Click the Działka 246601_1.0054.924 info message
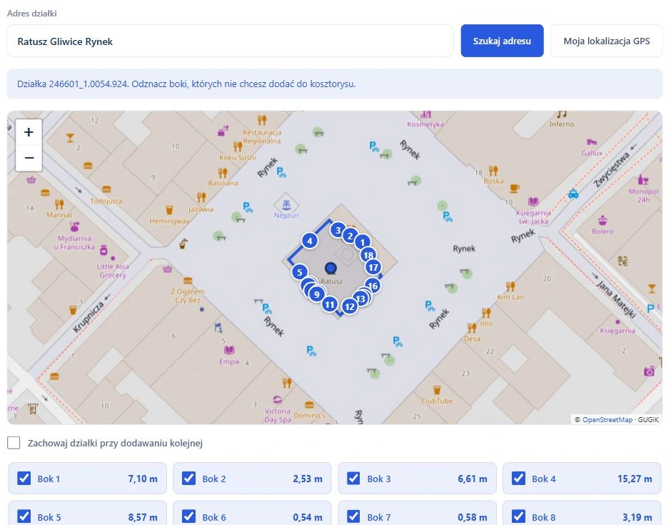671x525 pixels. click(335, 84)
